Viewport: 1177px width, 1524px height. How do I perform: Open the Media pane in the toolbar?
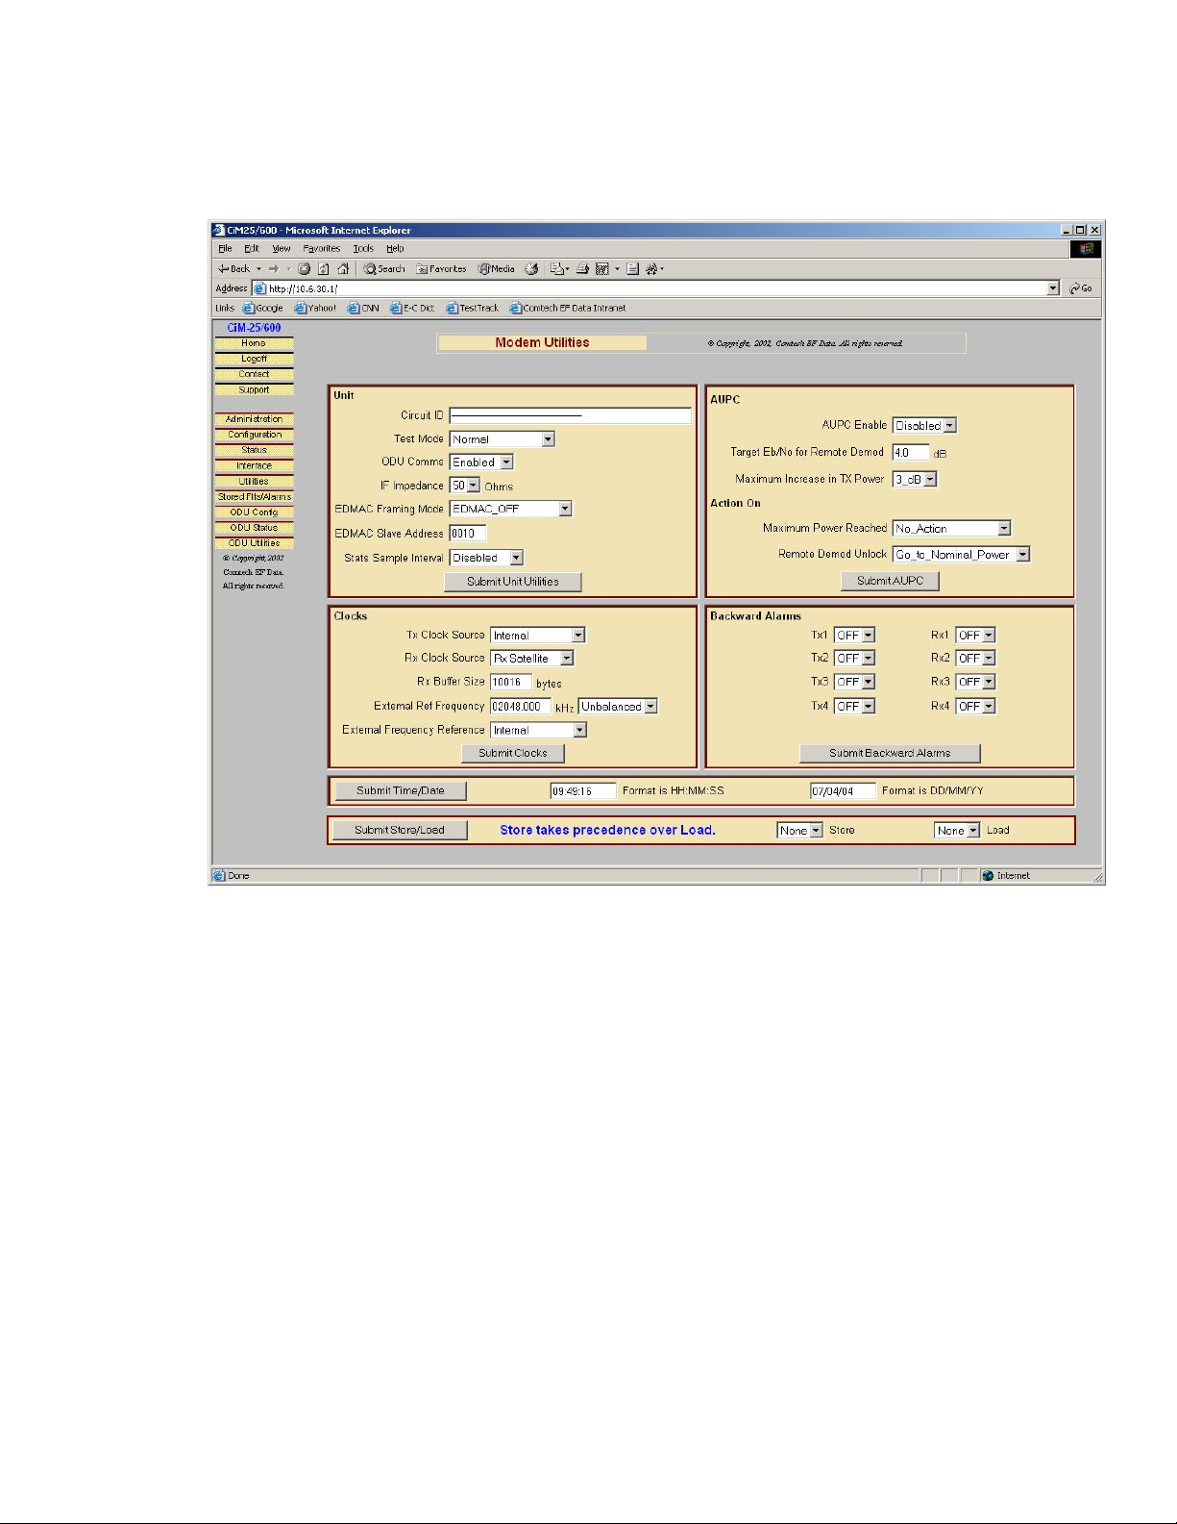(x=497, y=269)
